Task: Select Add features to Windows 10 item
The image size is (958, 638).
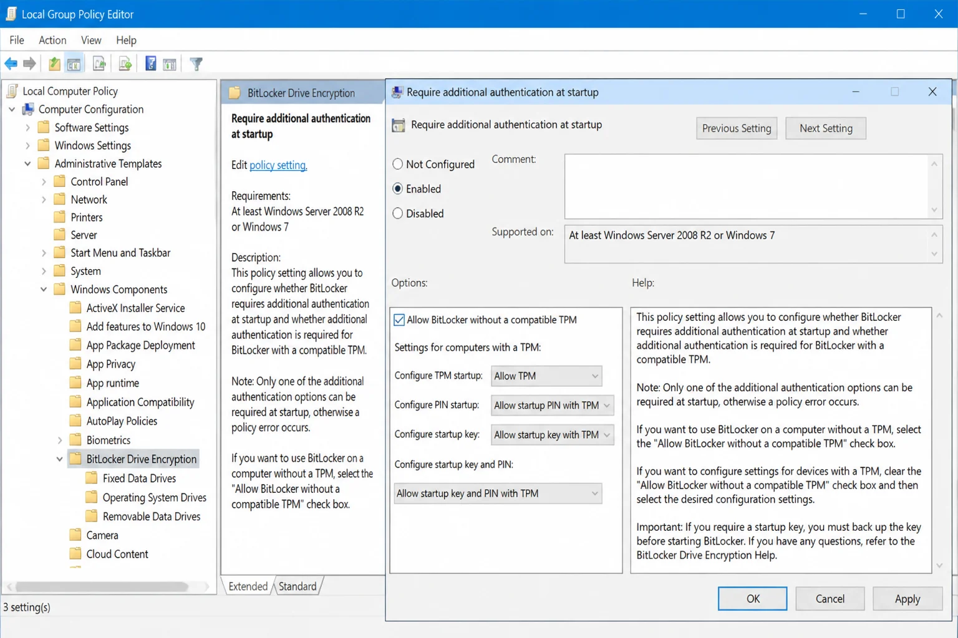Action: tap(146, 326)
